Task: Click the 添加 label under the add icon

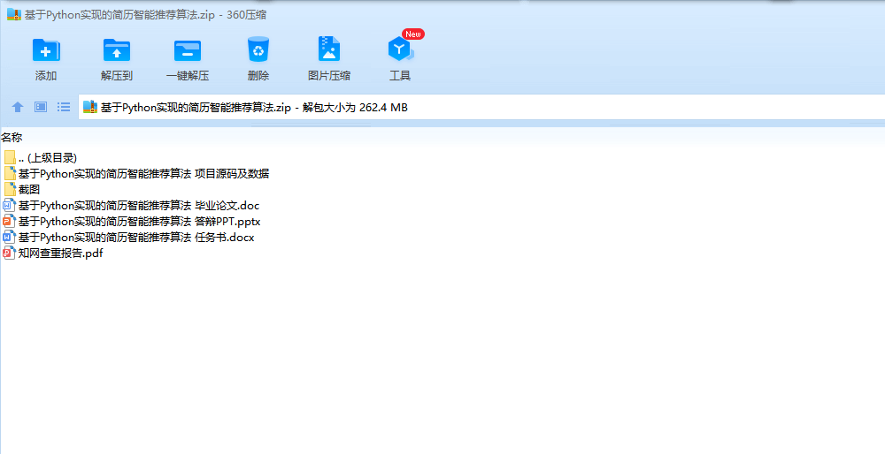Action: 46,75
